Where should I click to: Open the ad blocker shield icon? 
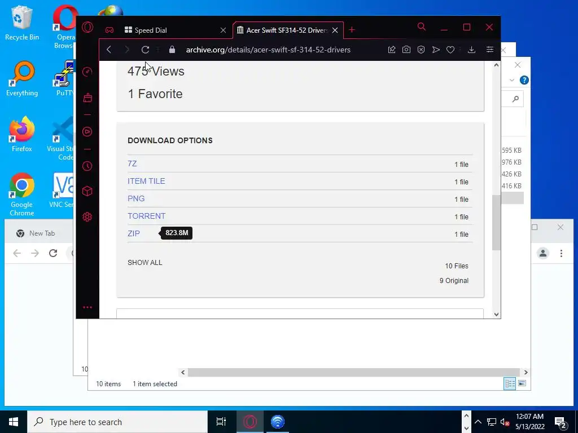point(421,50)
